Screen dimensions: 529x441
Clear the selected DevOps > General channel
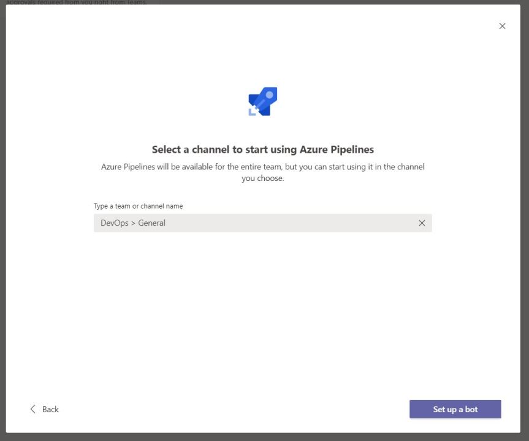tap(422, 223)
